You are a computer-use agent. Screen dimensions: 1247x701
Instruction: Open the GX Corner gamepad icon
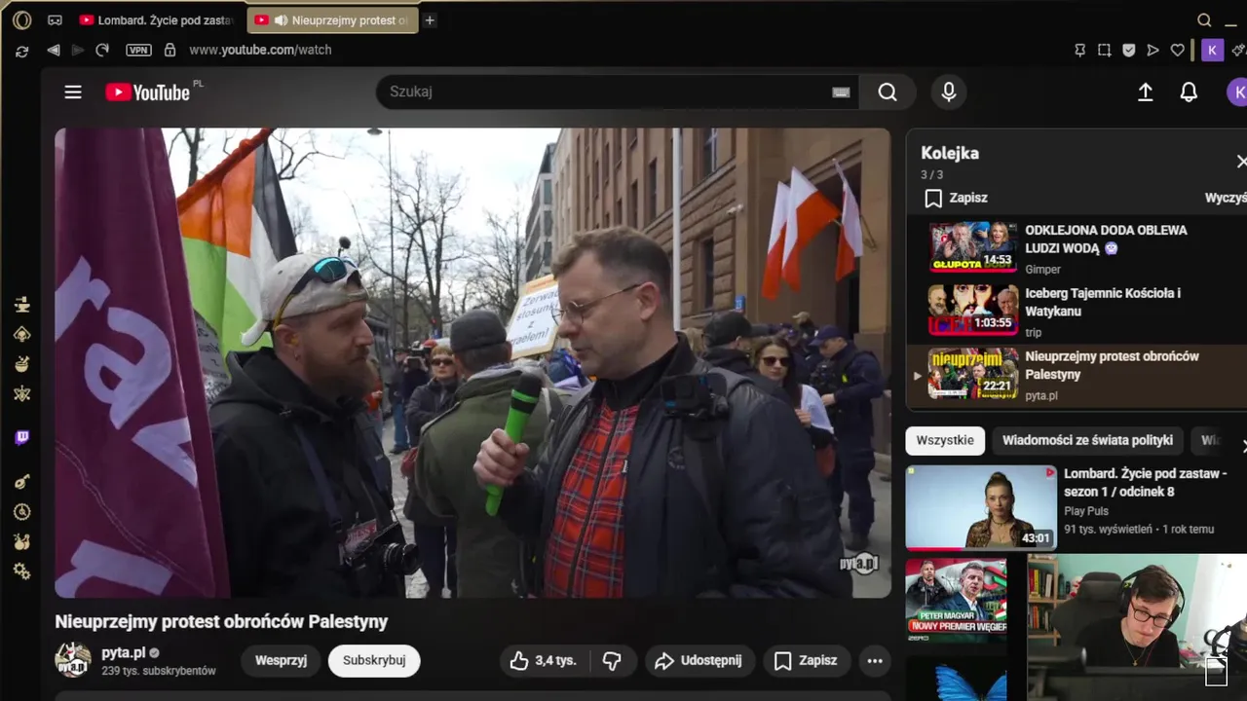[55, 20]
